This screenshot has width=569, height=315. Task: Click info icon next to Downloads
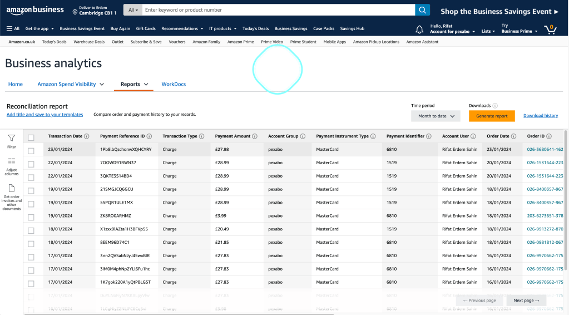495,106
